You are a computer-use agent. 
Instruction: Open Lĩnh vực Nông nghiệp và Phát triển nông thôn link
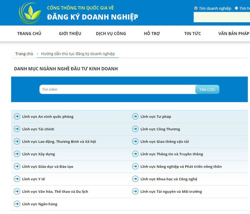point(181,167)
